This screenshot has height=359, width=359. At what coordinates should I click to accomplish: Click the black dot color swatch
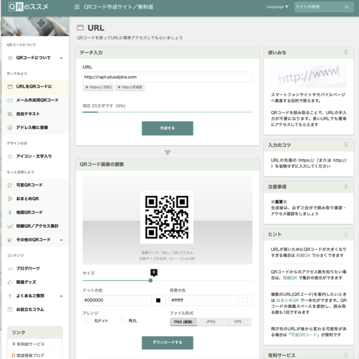point(158,300)
